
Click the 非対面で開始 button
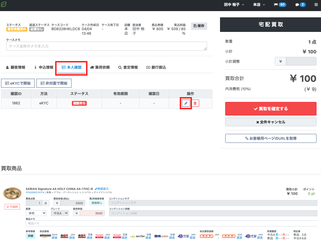54,83
